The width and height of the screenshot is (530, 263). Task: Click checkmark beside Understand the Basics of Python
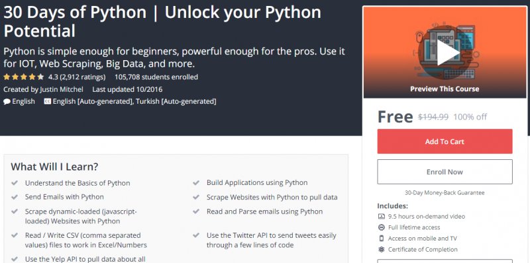[x=15, y=183]
